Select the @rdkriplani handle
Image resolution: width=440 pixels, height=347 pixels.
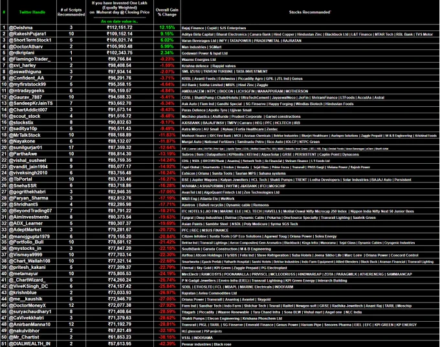tap(23, 53)
